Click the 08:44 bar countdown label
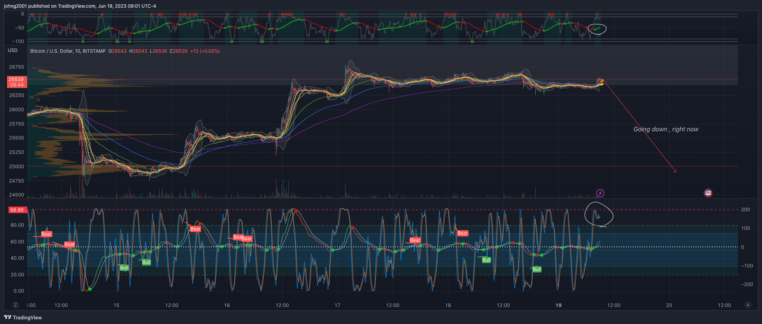 (x=17, y=84)
